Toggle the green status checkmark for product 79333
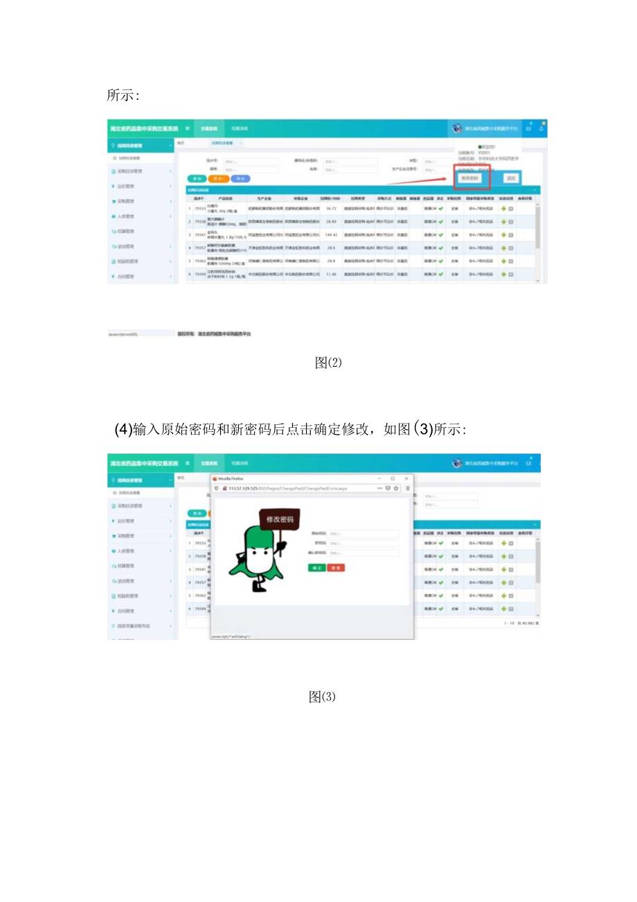The image size is (637, 902). (x=440, y=209)
